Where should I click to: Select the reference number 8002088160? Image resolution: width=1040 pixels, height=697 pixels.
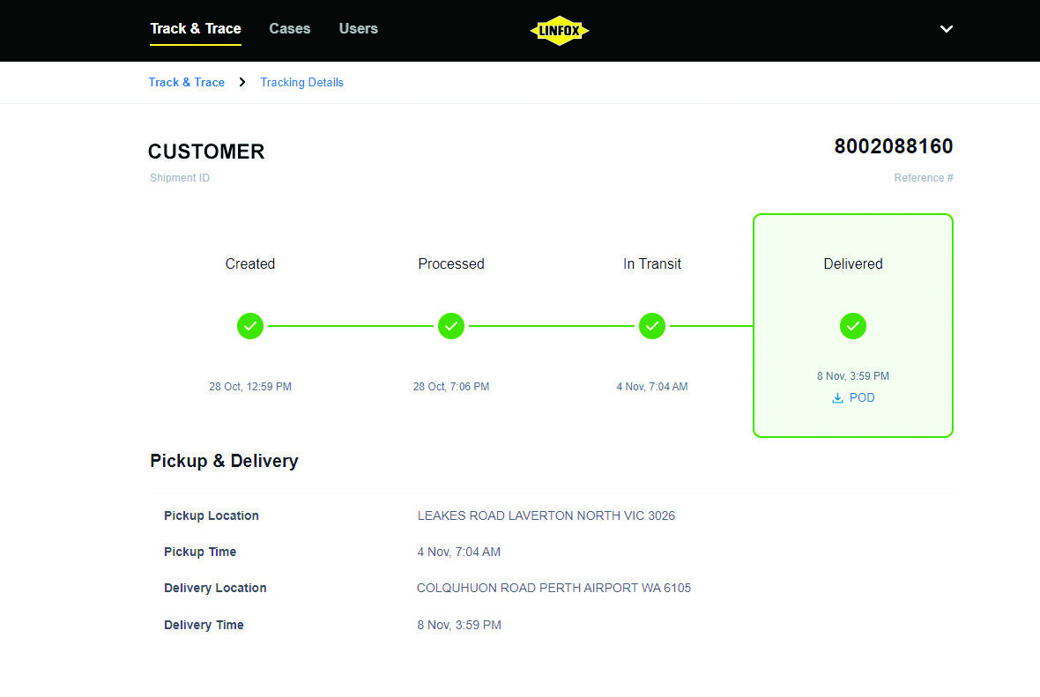click(x=893, y=146)
